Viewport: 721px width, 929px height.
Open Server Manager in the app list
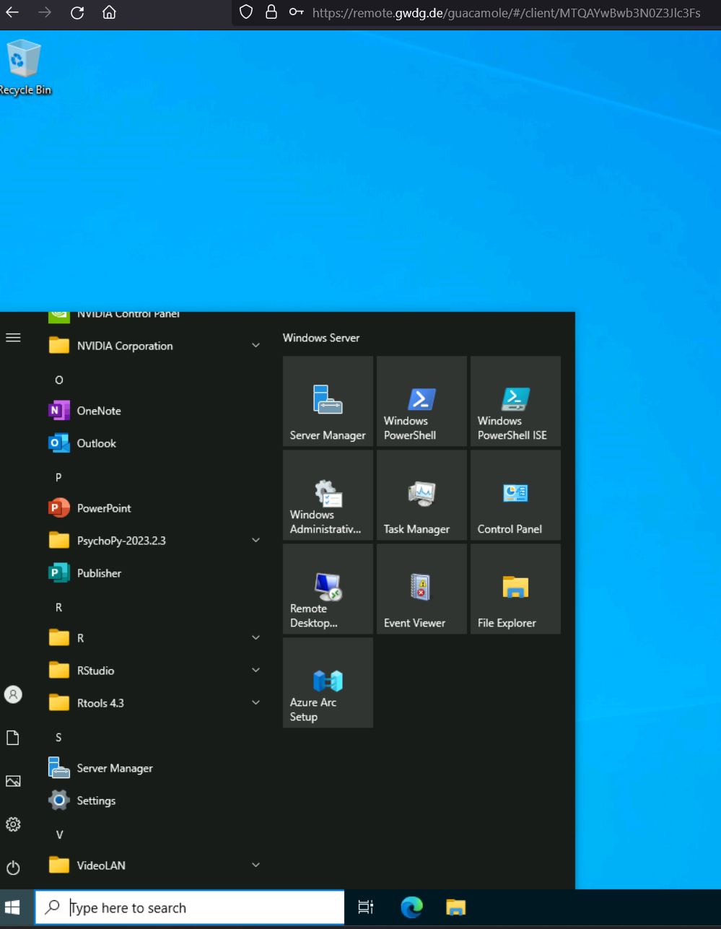pos(155,768)
